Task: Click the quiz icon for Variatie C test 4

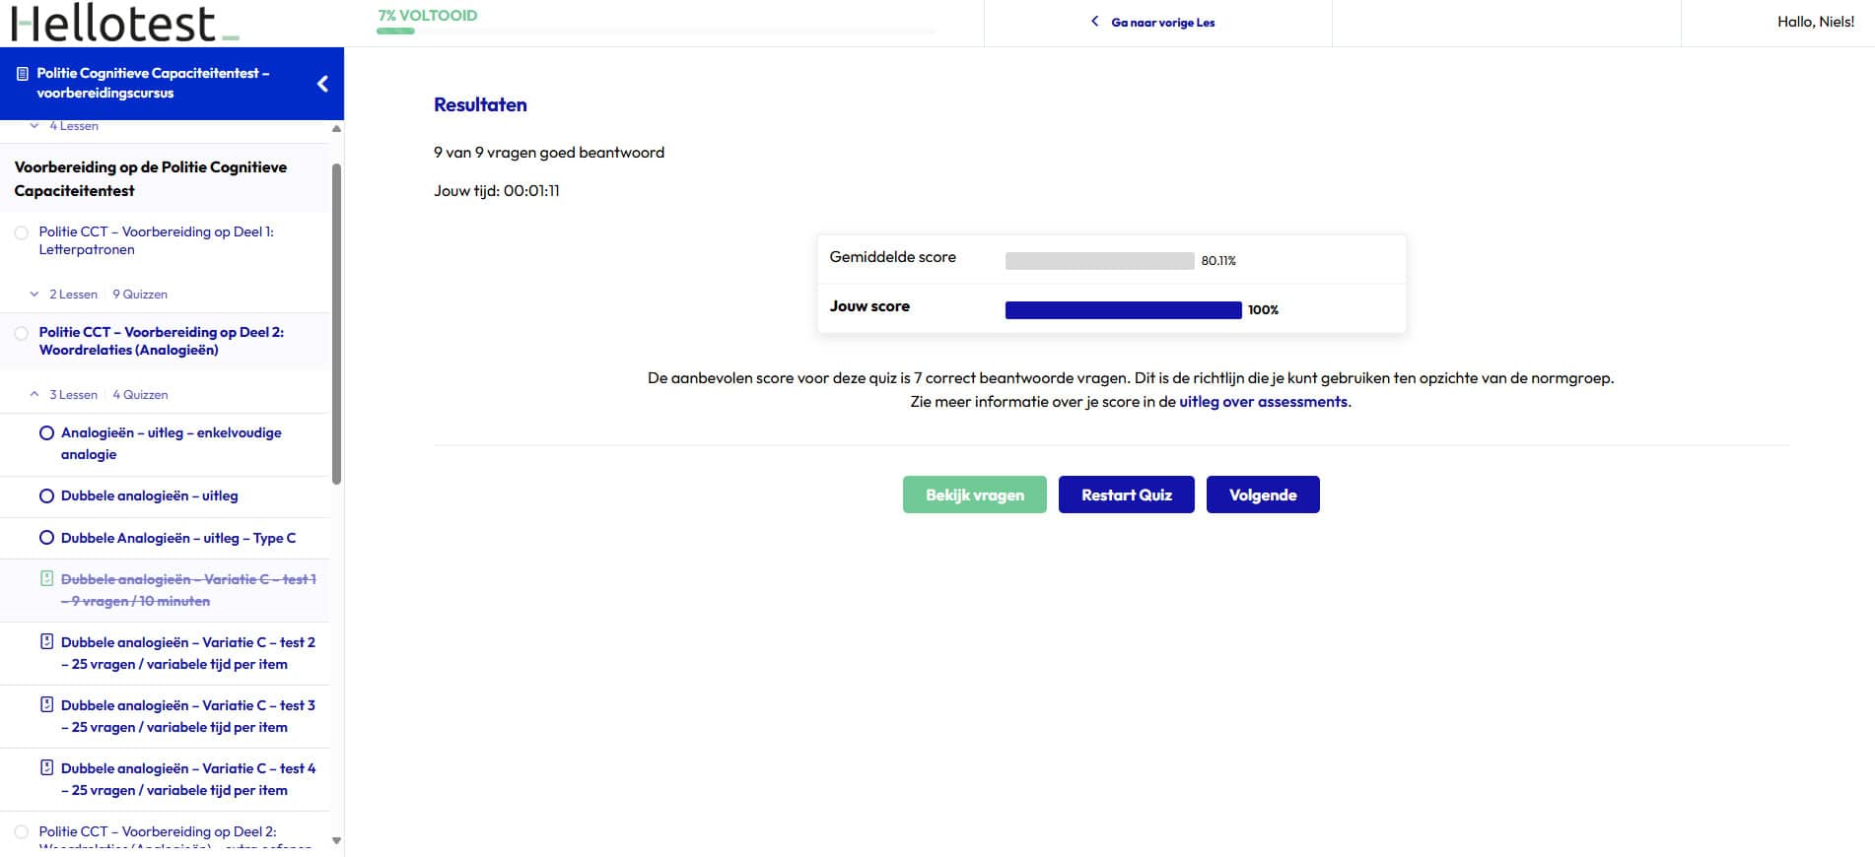Action: (46, 767)
